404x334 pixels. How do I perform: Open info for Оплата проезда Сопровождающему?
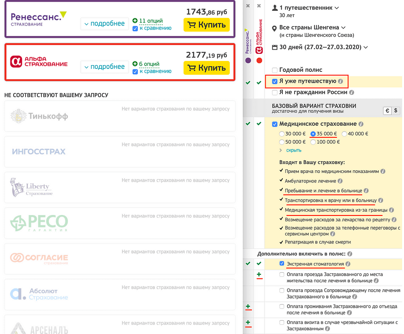[355, 297]
